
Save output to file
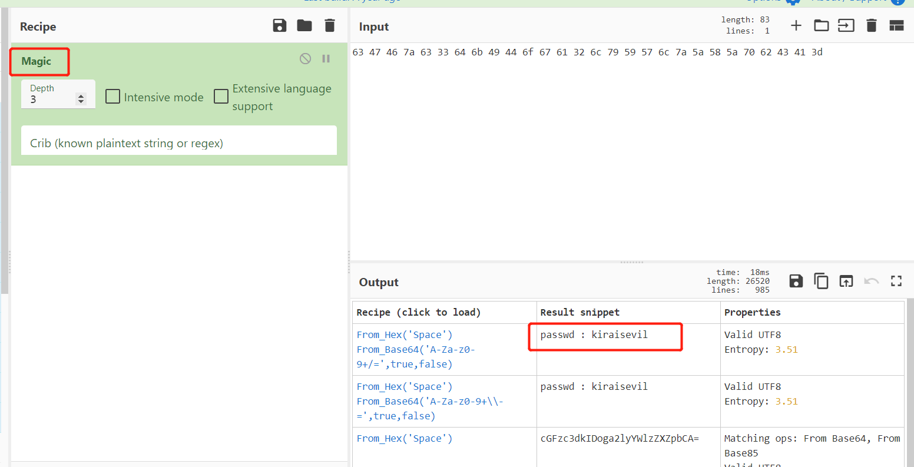[796, 281]
